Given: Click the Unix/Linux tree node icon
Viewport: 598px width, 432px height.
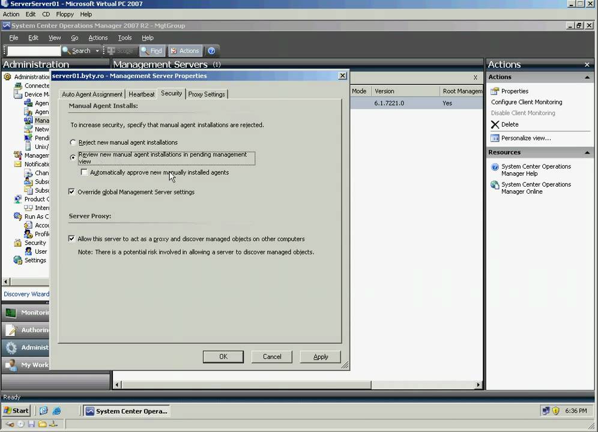Looking at the screenshot, I should [28, 146].
